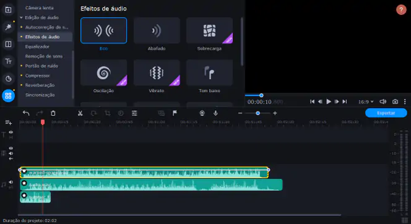Add a marker with flag icon

click(175, 113)
